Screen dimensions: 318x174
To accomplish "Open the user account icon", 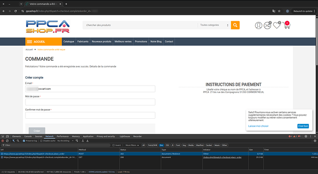I will pyautogui.click(x=259, y=25).
